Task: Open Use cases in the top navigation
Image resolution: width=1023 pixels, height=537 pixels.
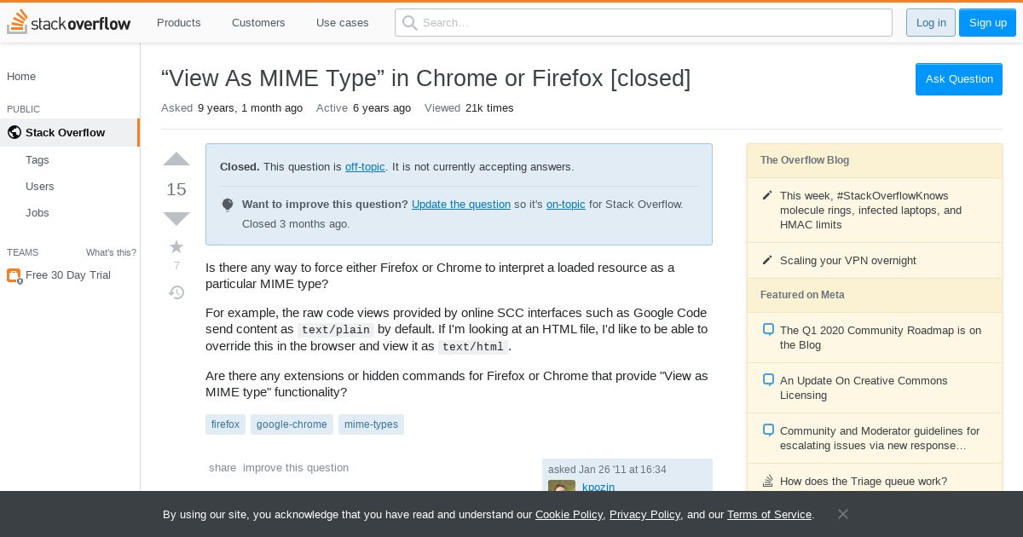Action: [343, 22]
